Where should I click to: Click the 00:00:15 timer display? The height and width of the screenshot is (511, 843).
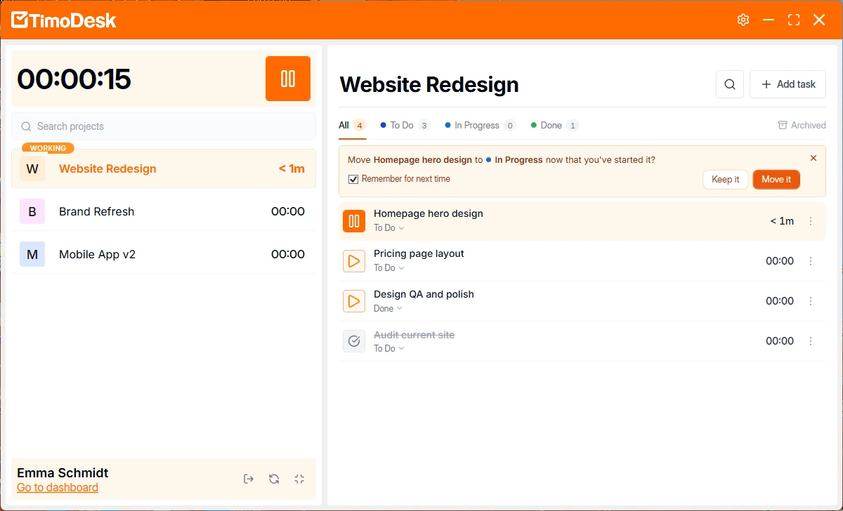pyautogui.click(x=74, y=79)
